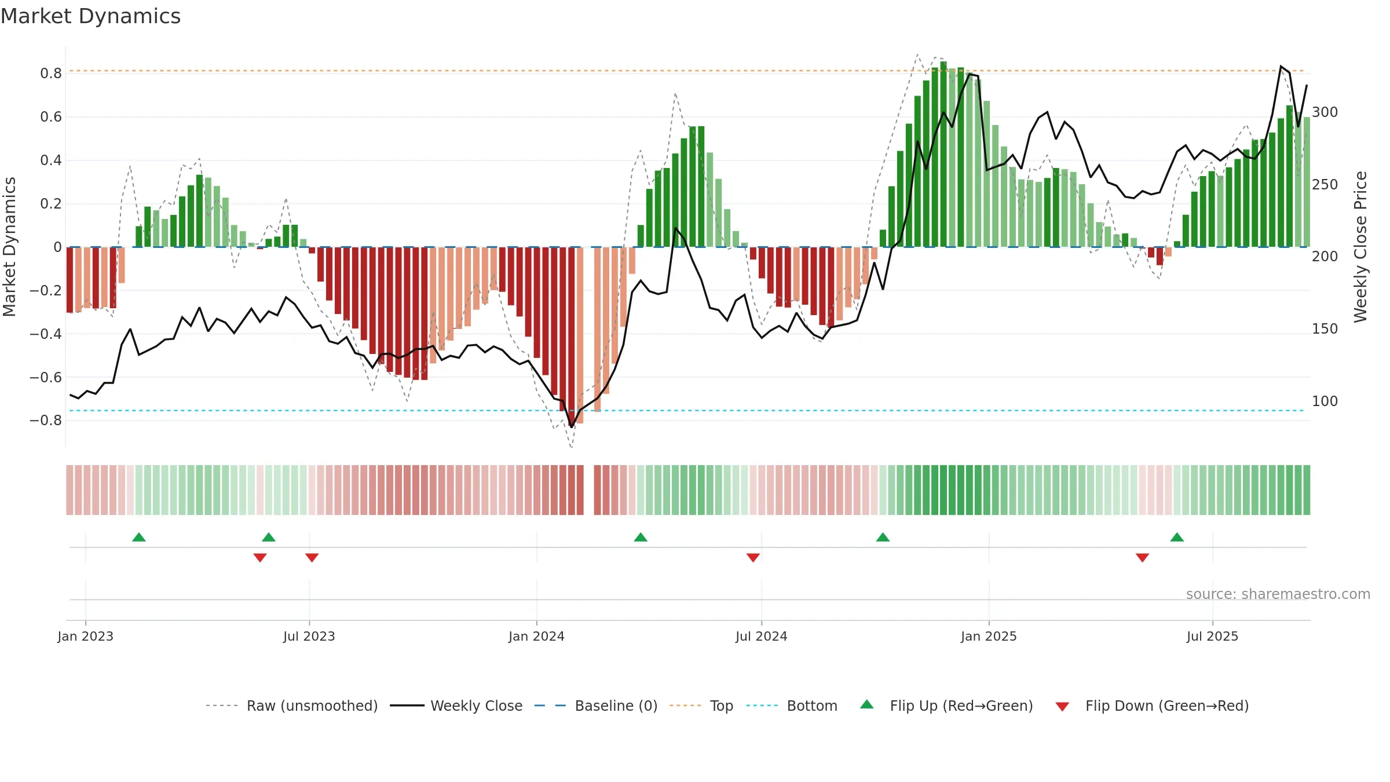Click the source: sharemaestro.com text

[x=1278, y=594]
